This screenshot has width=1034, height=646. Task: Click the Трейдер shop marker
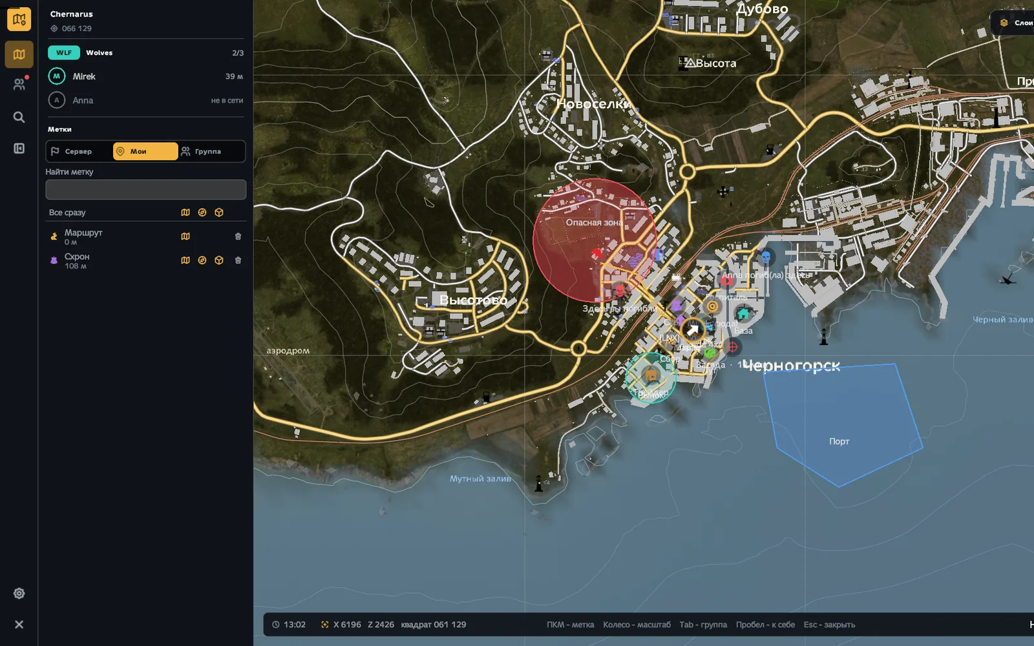point(651,375)
